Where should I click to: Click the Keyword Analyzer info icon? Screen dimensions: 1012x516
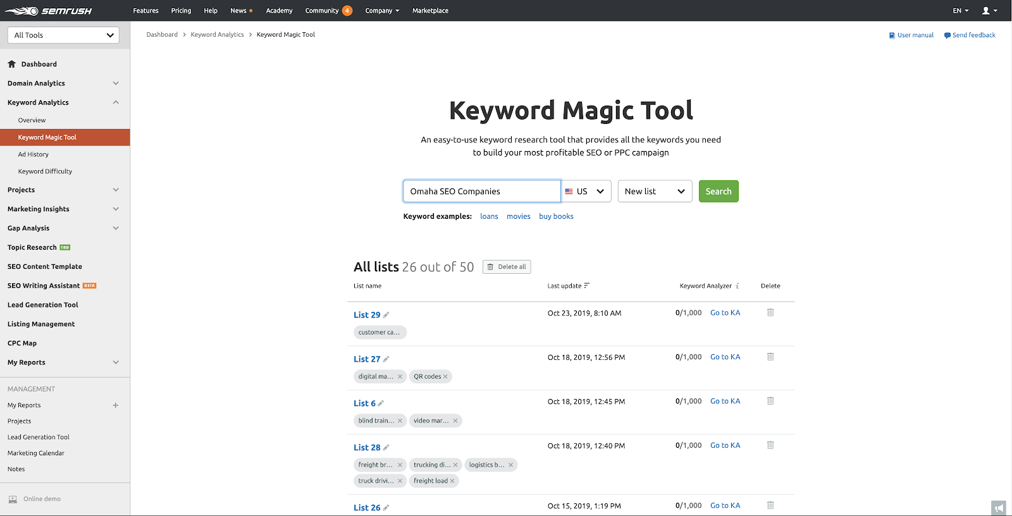coord(737,286)
